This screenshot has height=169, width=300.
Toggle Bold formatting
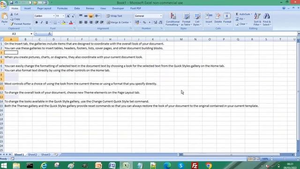click(x=37, y=23)
